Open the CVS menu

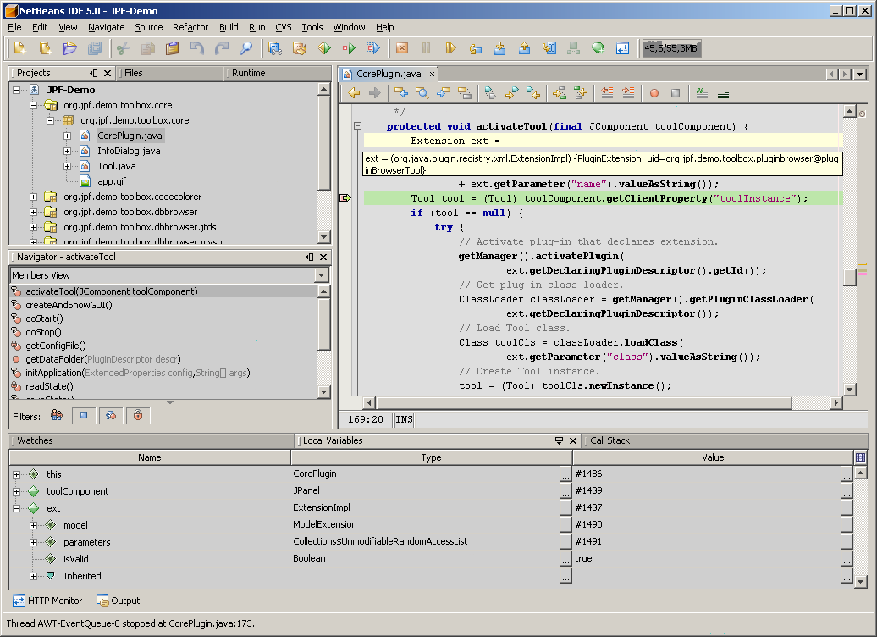[x=284, y=27]
